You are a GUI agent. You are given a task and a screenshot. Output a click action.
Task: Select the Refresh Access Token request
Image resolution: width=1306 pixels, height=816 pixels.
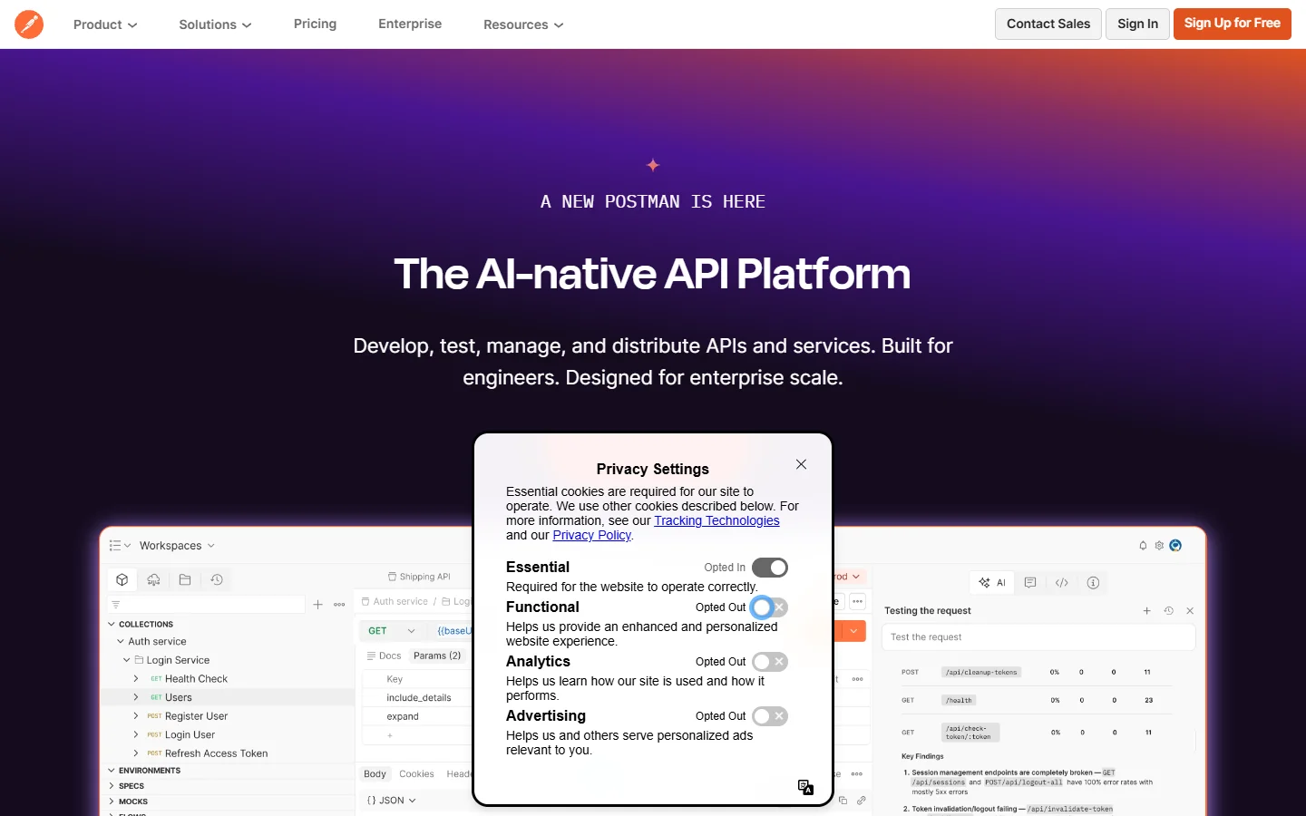click(216, 753)
